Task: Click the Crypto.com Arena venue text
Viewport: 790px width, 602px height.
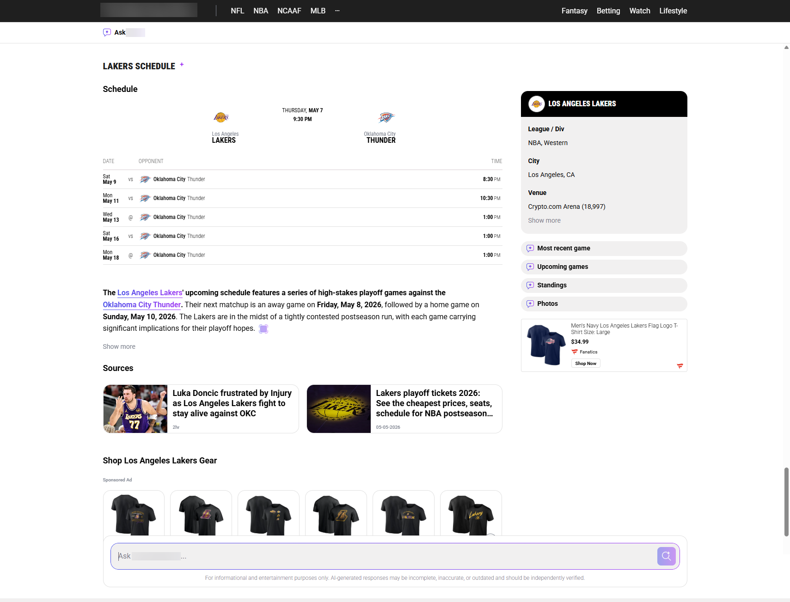Action: pyautogui.click(x=566, y=207)
